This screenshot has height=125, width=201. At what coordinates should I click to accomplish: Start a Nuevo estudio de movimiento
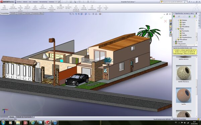tap(76, 8)
